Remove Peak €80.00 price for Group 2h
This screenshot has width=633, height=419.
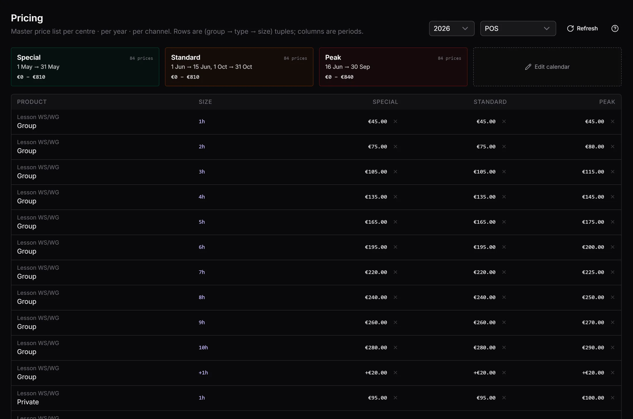pos(612,147)
